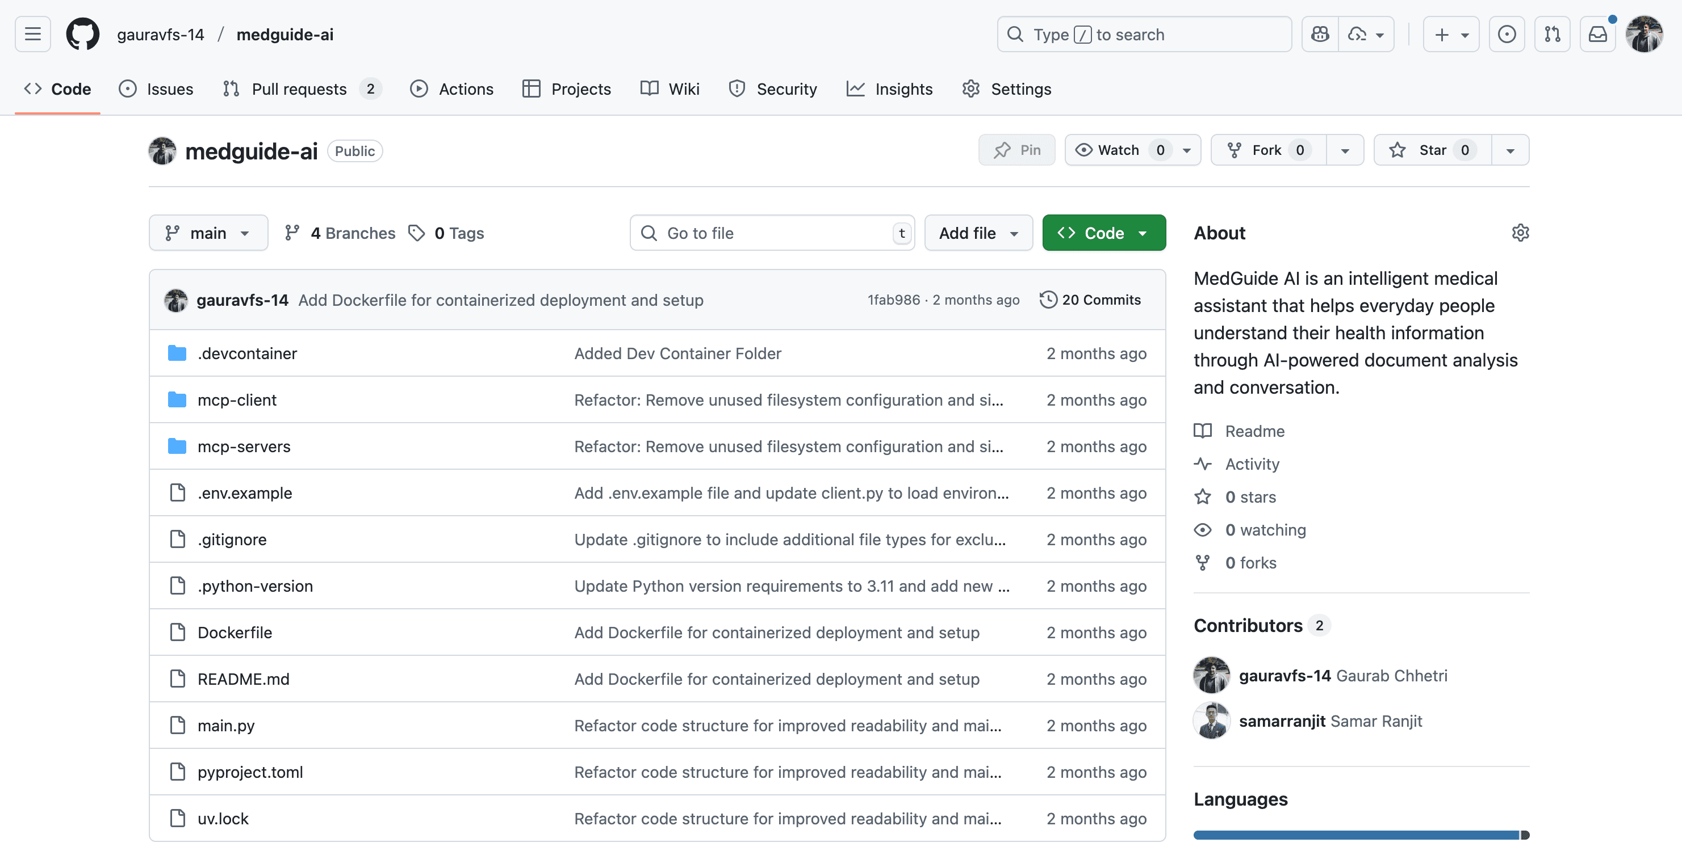Switch to the Issues tab

[x=156, y=89]
